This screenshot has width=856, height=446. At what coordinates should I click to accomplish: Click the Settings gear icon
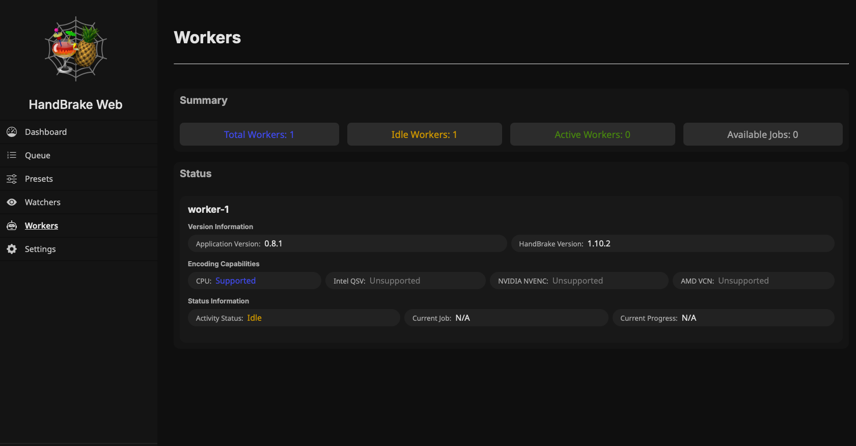click(x=12, y=249)
